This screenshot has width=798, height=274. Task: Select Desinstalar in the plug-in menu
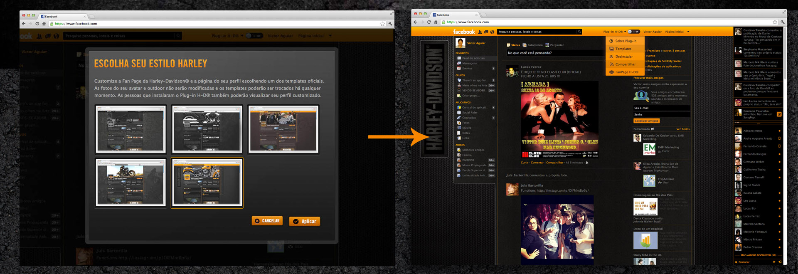click(624, 57)
